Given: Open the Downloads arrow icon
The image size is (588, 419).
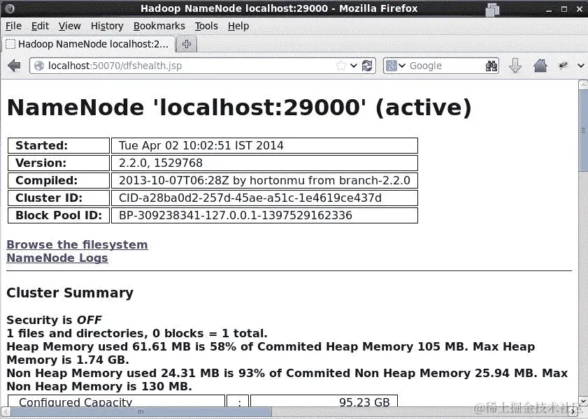Looking at the screenshot, I should tap(515, 66).
